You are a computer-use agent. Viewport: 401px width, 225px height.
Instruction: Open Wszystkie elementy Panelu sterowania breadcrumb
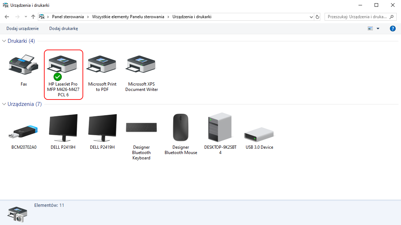128,17
